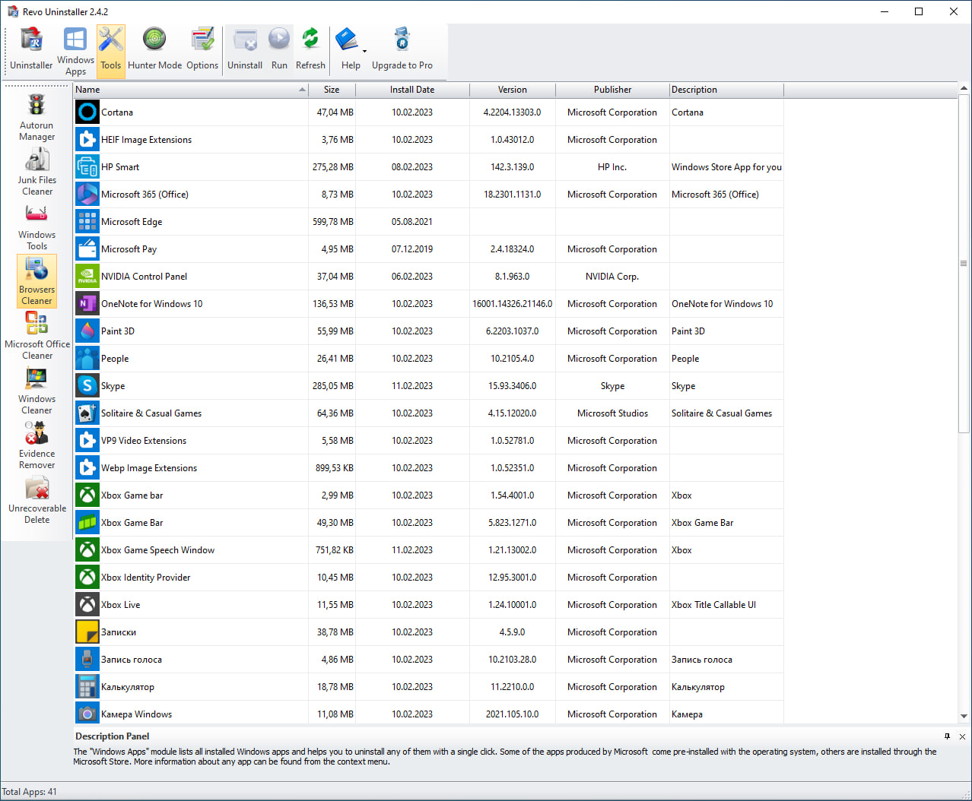The height and width of the screenshot is (801, 972).
Task: Click the Uninstall toolbar button
Action: point(245,50)
